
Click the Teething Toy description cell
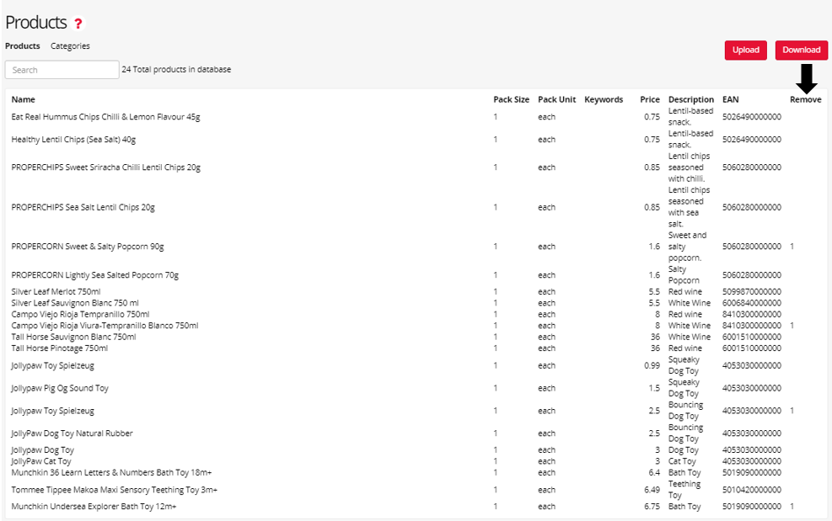click(x=684, y=490)
